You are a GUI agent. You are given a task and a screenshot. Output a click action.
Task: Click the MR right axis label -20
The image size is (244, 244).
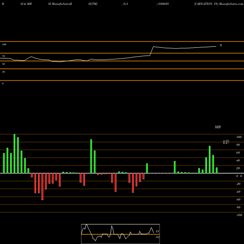(238, 184)
